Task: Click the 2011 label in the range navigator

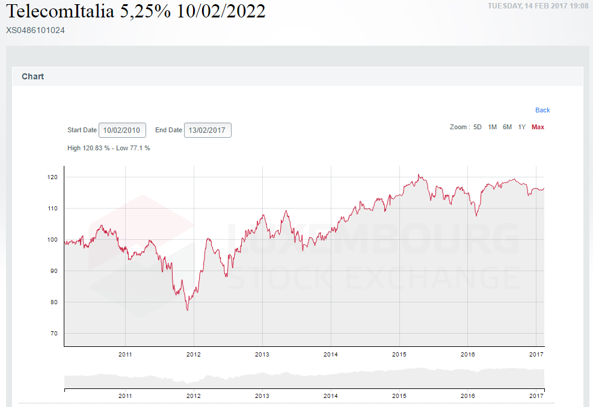Action: pyautogui.click(x=125, y=396)
